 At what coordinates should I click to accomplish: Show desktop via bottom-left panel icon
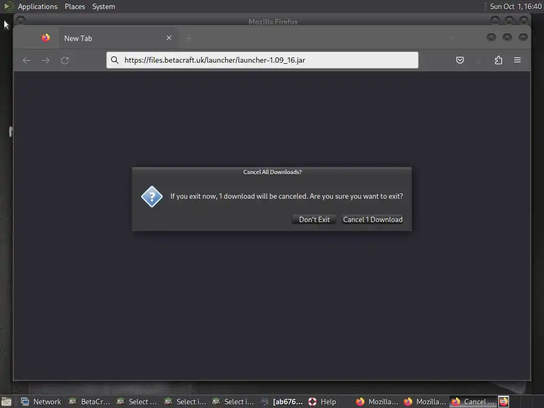pos(6,402)
